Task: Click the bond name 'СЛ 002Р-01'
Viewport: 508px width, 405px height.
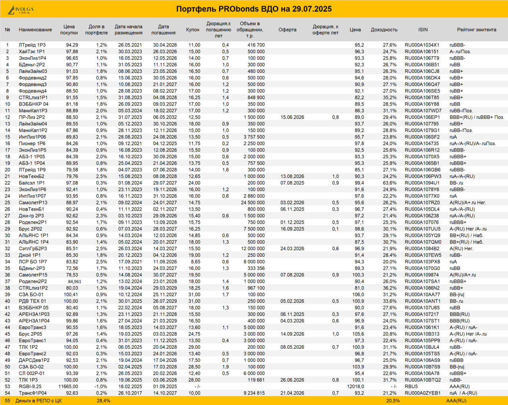Action: [x=32, y=373]
